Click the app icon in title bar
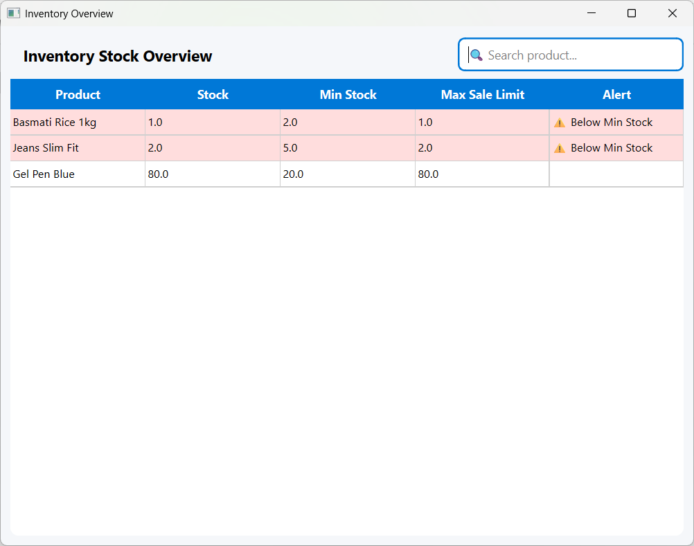Screen dimensions: 694x546 13,13
